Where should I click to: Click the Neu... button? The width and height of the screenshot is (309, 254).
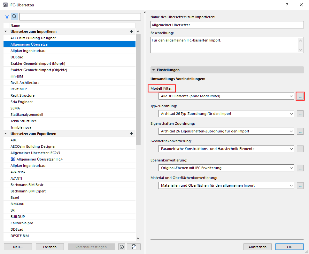tap(18, 247)
